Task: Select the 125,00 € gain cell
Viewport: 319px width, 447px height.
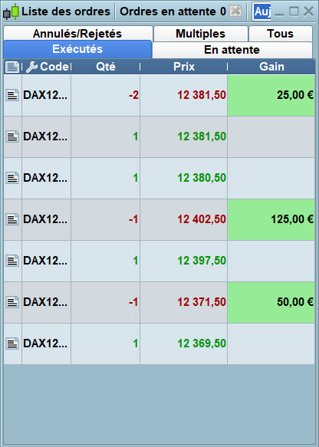Action: click(x=271, y=219)
